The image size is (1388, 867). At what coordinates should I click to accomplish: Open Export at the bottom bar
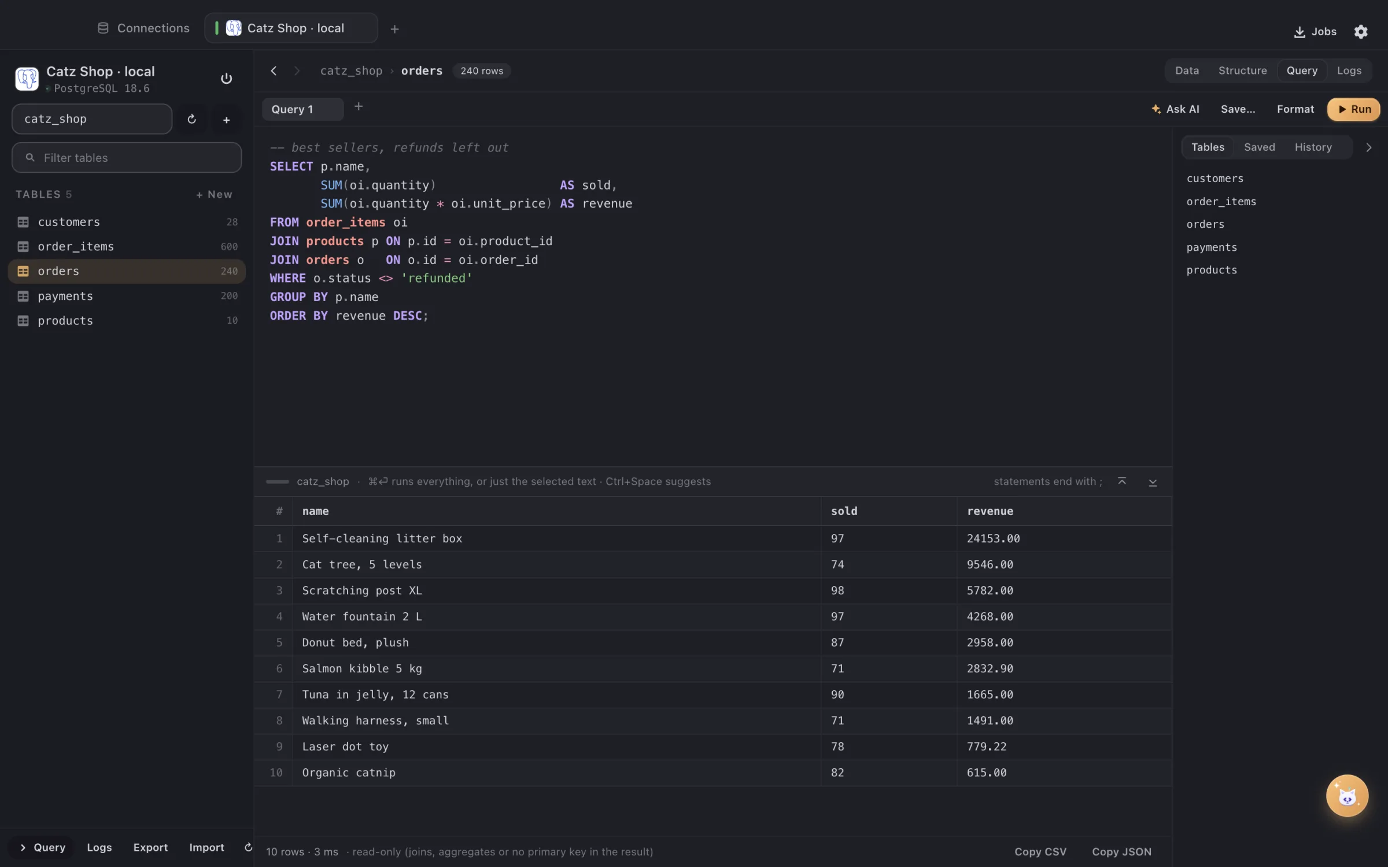click(150, 847)
